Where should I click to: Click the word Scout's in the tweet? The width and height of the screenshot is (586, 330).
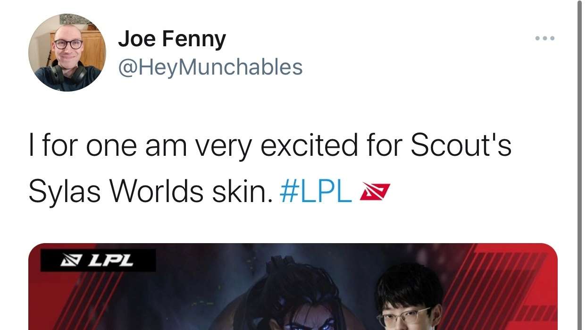click(x=461, y=146)
